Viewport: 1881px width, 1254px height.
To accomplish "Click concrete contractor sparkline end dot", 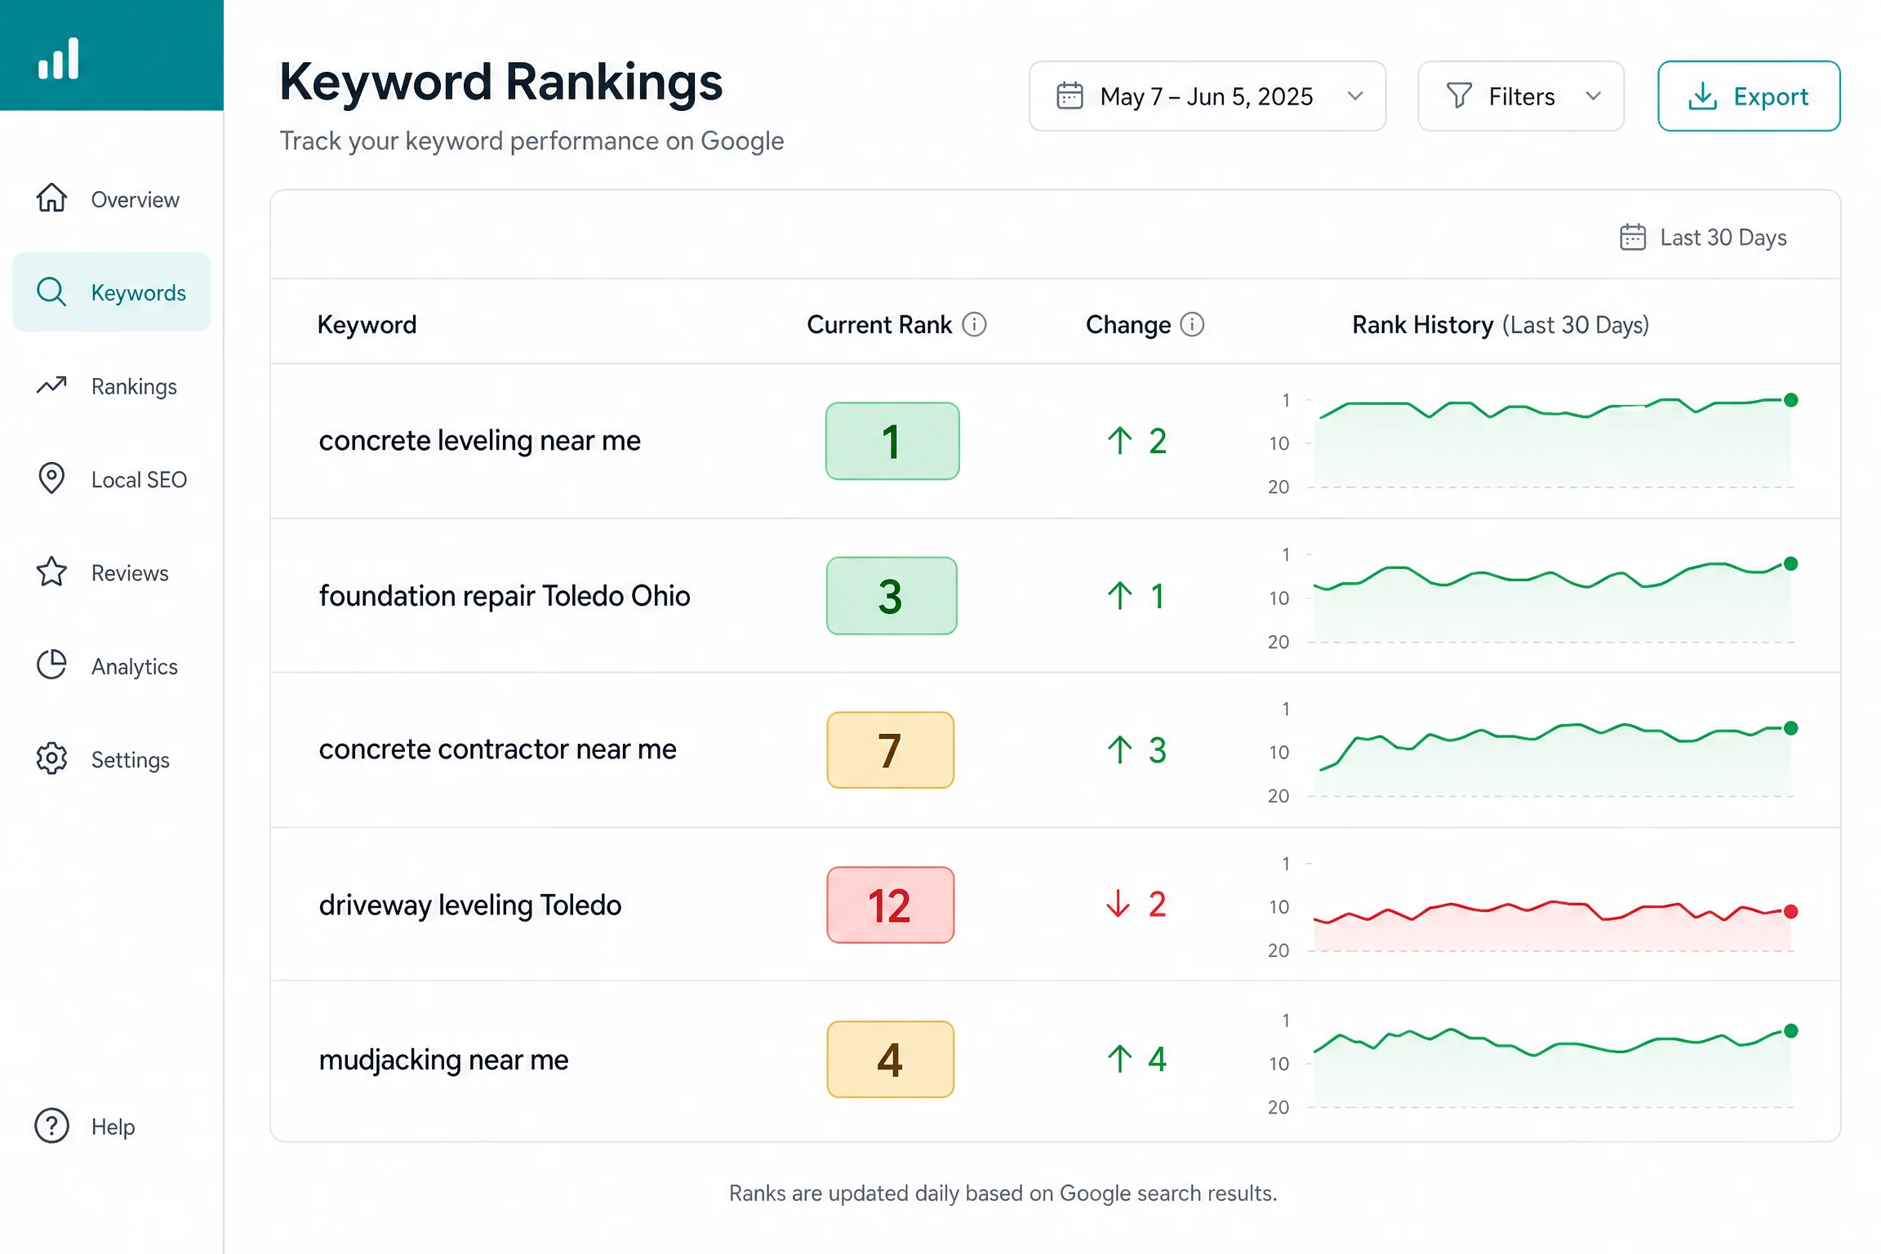I will click(1791, 727).
